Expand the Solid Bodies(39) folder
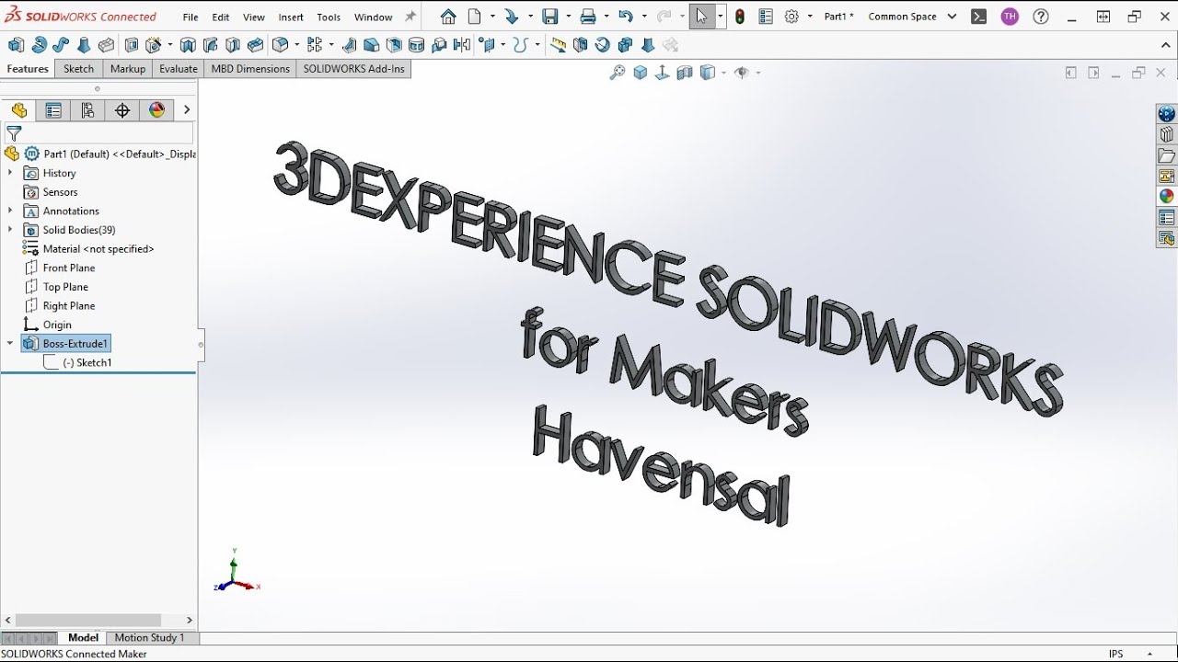This screenshot has height=662, width=1178. (10, 230)
